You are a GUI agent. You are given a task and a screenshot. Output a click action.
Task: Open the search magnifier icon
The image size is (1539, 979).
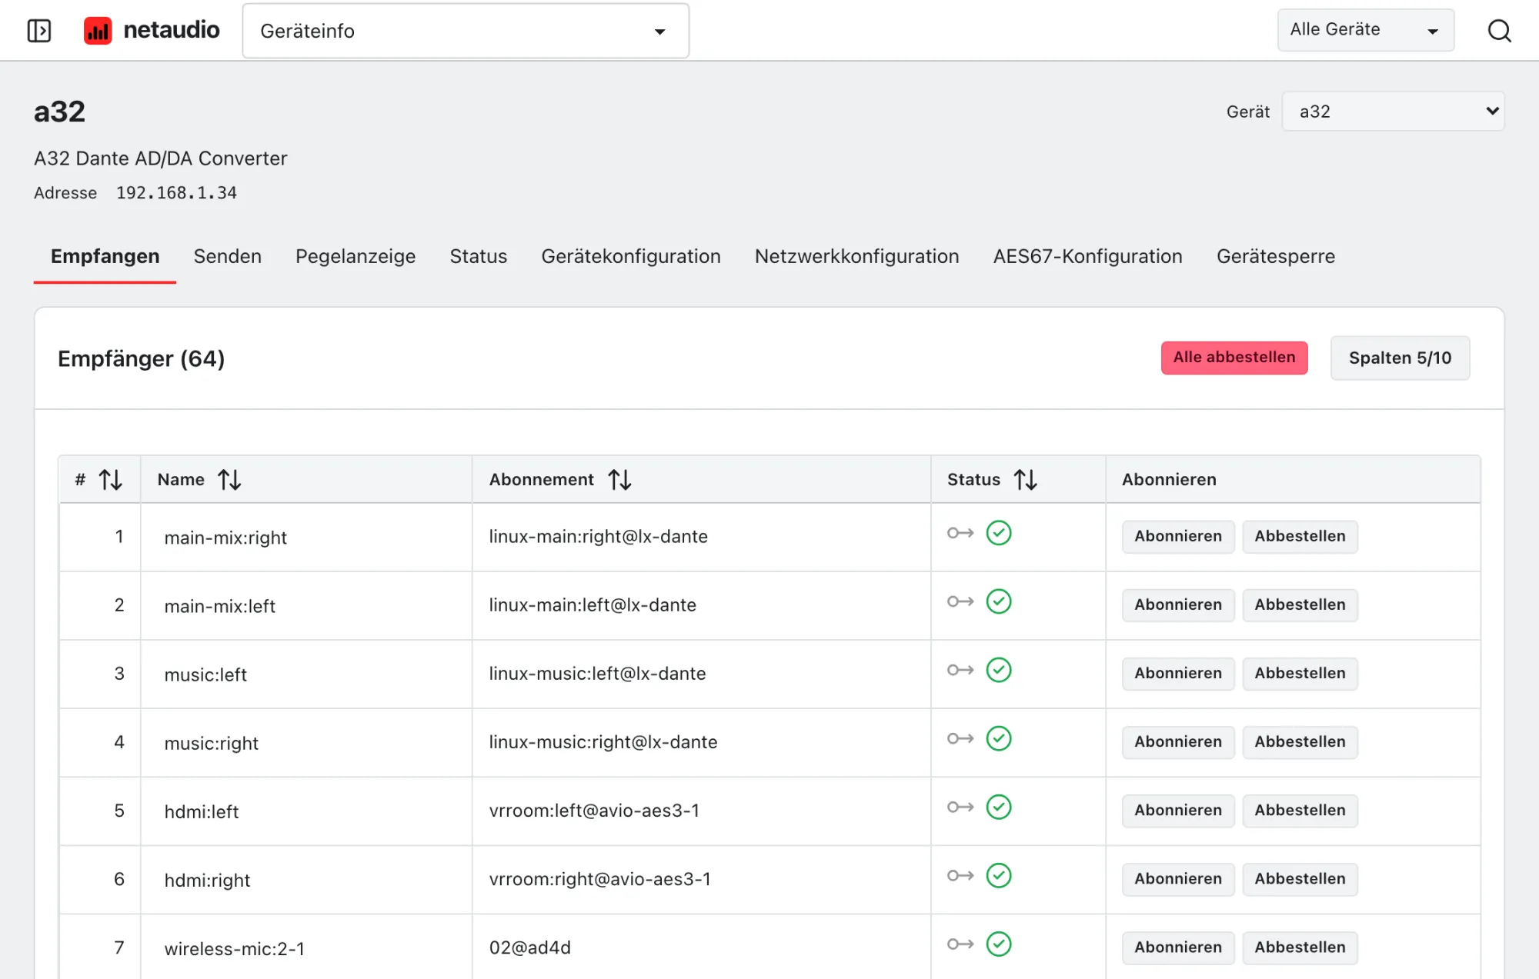point(1499,31)
